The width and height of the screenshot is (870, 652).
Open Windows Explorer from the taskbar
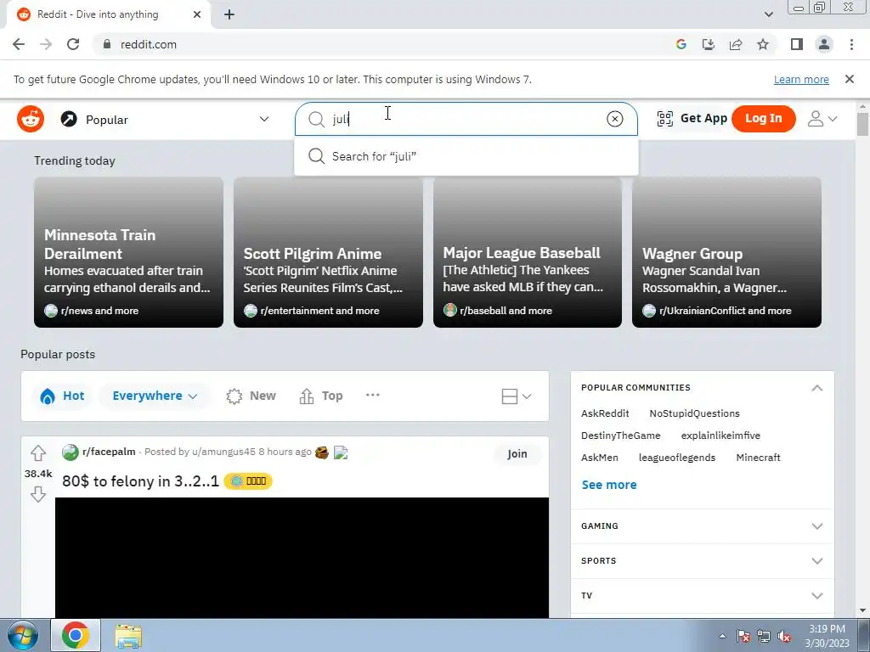[128, 636]
